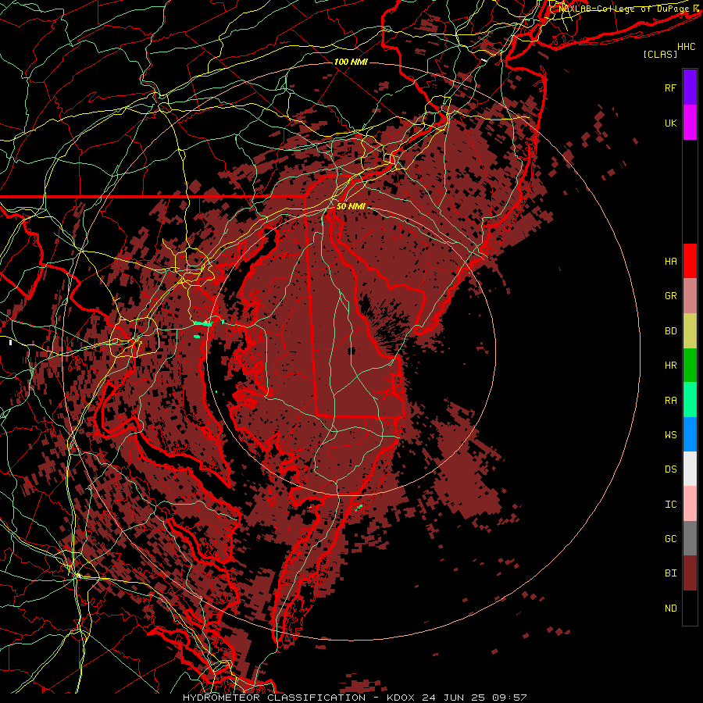The width and height of the screenshot is (703, 703).
Task: Choose the DS white legend swatch
Action: [690, 469]
